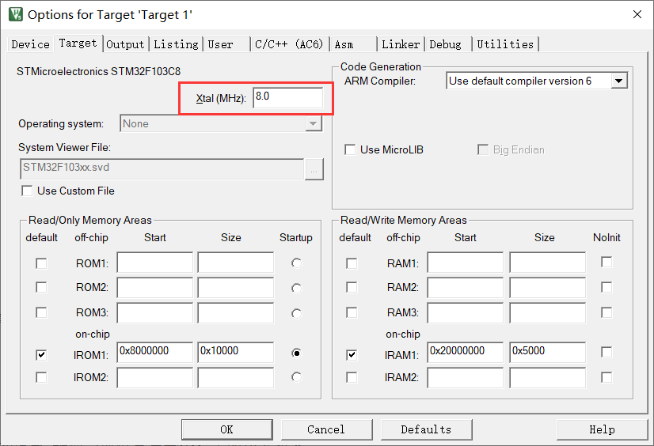Select ROM1 Startup radio button
This screenshot has height=446, width=654.
pos(297,263)
